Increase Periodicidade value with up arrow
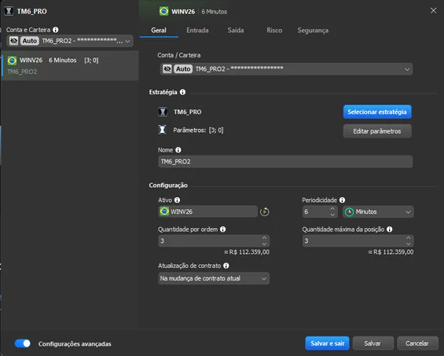 pyautogui.click(x=332, y=209)
